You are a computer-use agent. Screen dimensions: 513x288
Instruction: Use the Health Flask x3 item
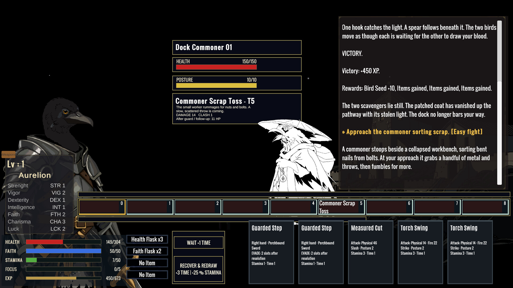[x=147, y=239]
